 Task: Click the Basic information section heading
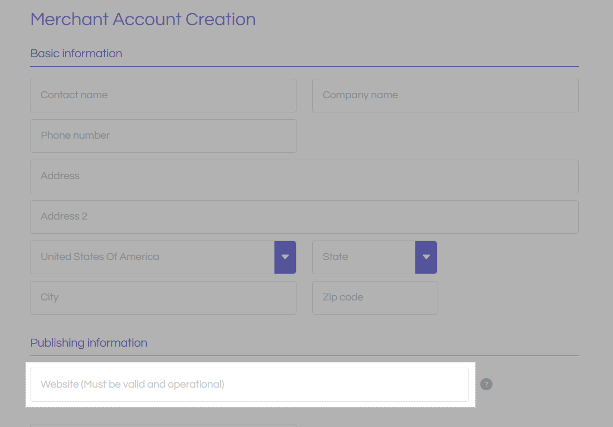pos(76,54)
